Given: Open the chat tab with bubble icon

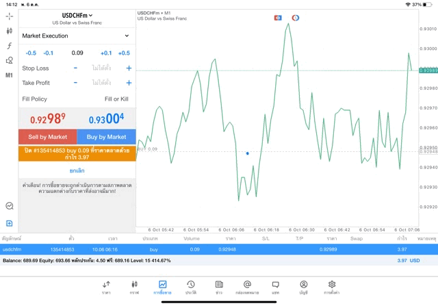Looking at the screenshot, I should point(275,288).
